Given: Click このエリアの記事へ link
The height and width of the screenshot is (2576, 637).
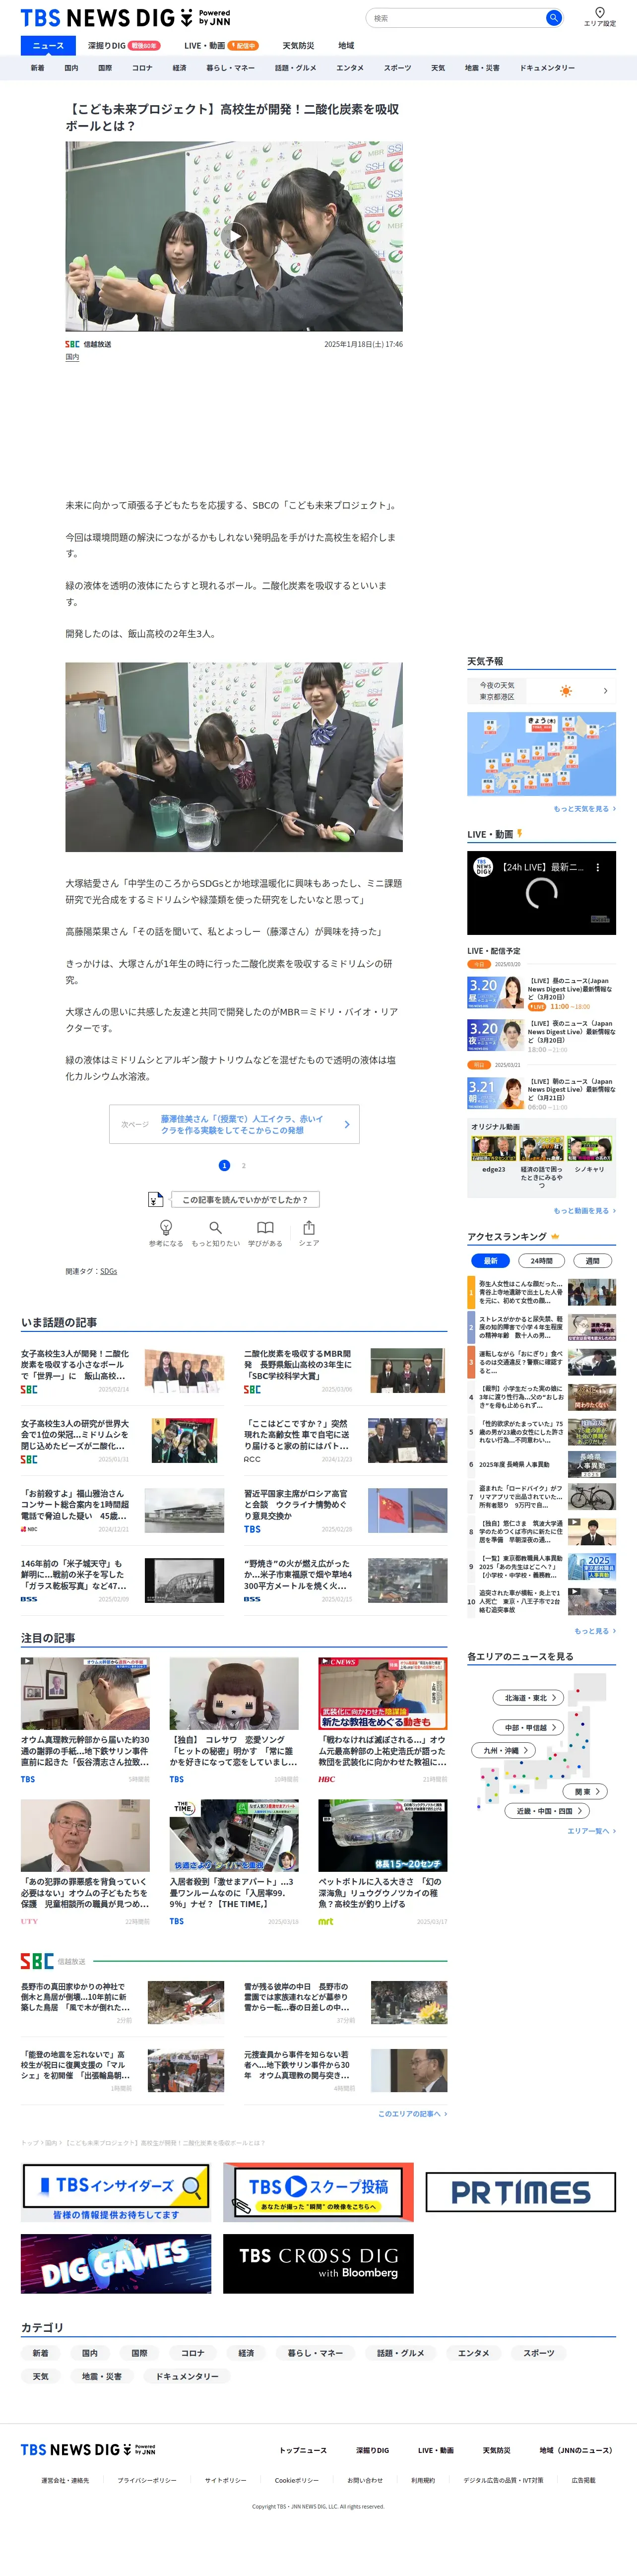Looking at the screenshot, I should (x=412, y=2114).
